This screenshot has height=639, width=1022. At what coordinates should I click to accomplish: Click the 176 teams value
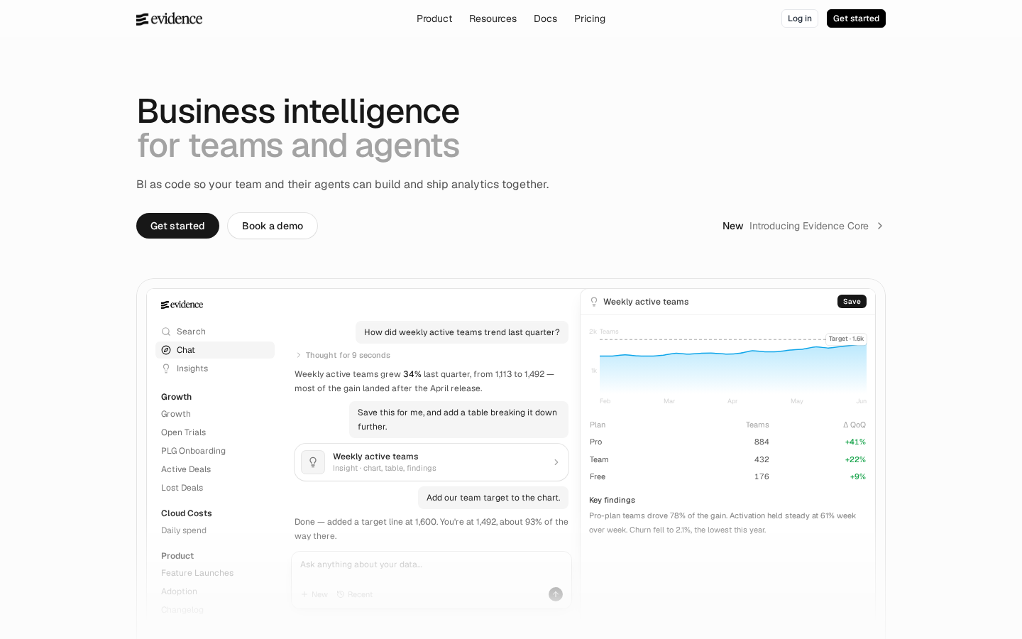click(x=762, y=476)
